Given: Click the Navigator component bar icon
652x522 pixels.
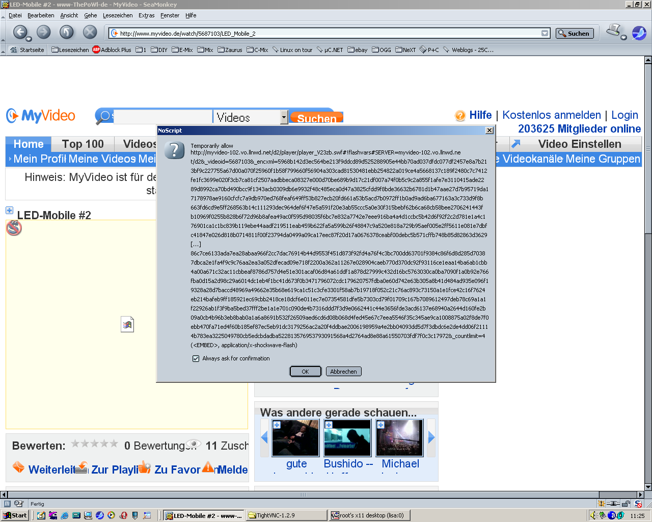Looking at the screenshot, I should pos(7,504).
